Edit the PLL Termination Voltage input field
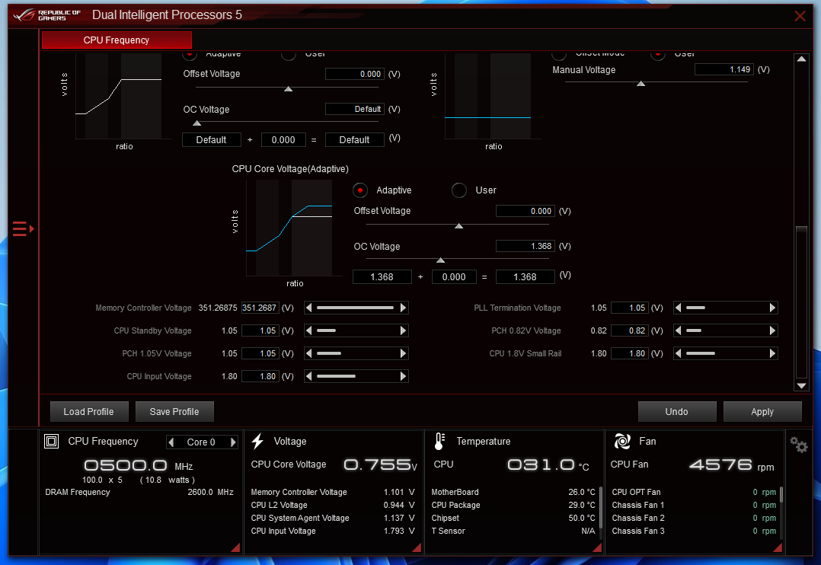The image size is (821, 565). pos(630,308)
